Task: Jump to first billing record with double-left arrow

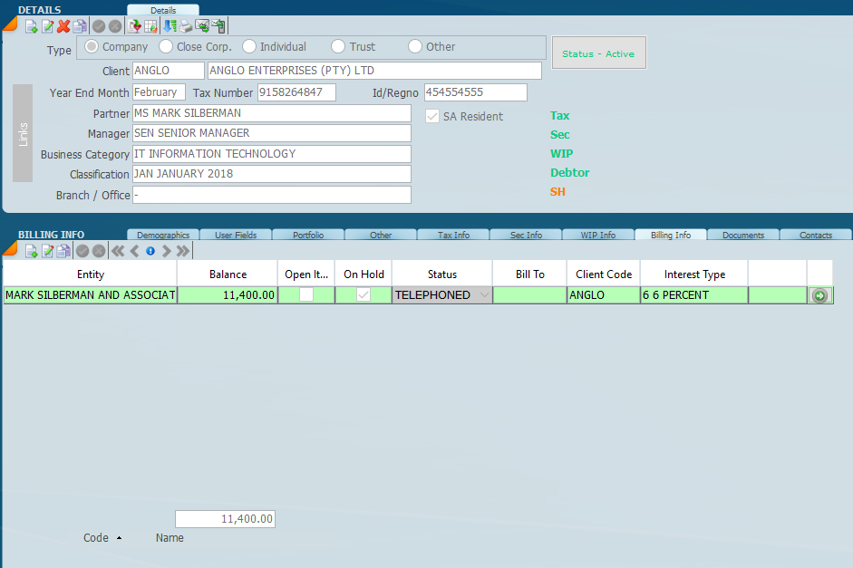Action: click(x=117, y=251)
